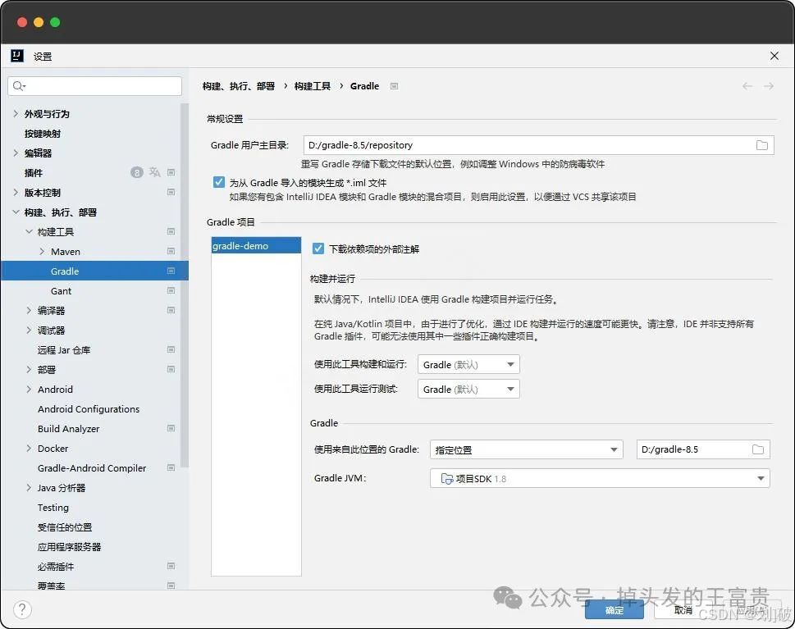This screenshot has width=795, height=629.
Task: Click project settings icon in Gradle-Android Compiler row
Action: [171, 467]
